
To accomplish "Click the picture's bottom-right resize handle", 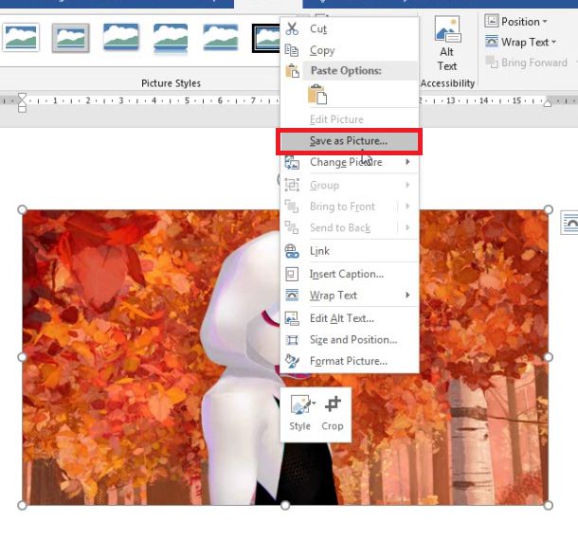I will click(548, 506).
